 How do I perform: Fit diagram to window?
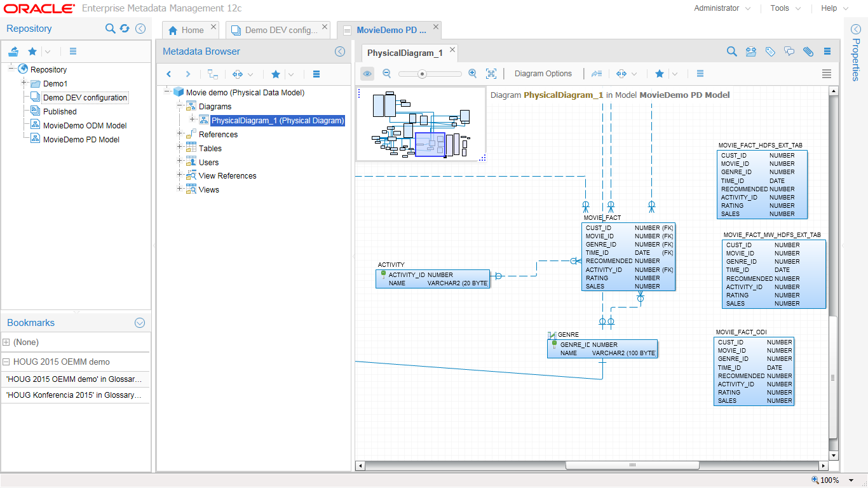[x=491, y=74]
